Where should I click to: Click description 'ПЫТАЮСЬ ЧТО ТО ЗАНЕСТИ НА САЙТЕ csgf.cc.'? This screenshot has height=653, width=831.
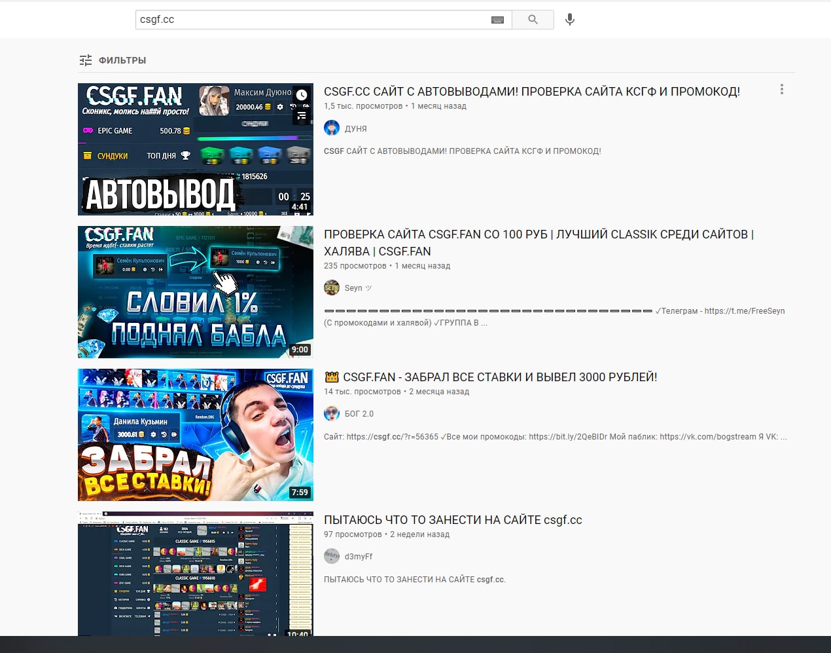pyautogui.click(x=415, y=580)
